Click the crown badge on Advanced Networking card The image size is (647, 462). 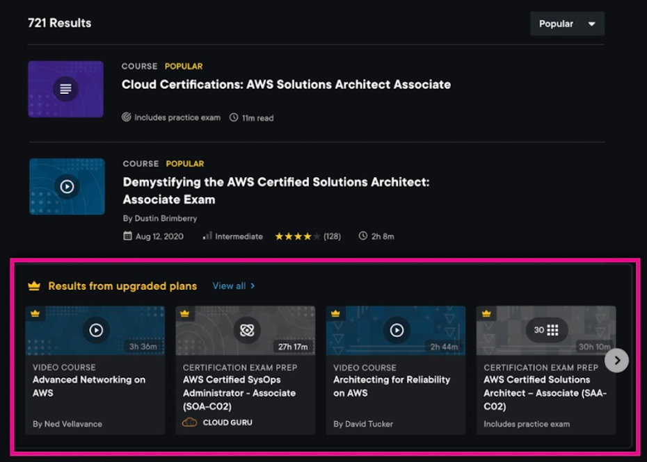[35, 313]
